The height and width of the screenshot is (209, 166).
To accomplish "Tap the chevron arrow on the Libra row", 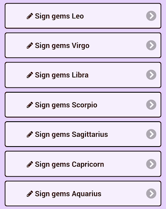I will pyautogui.click(x=151, y=75).
